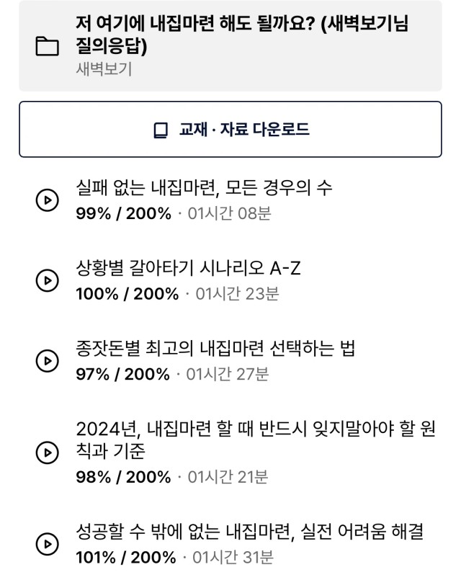The image size is (461, 580).
Task: Click the 97% / 200% progress text
Action: (x=122, y=375)
